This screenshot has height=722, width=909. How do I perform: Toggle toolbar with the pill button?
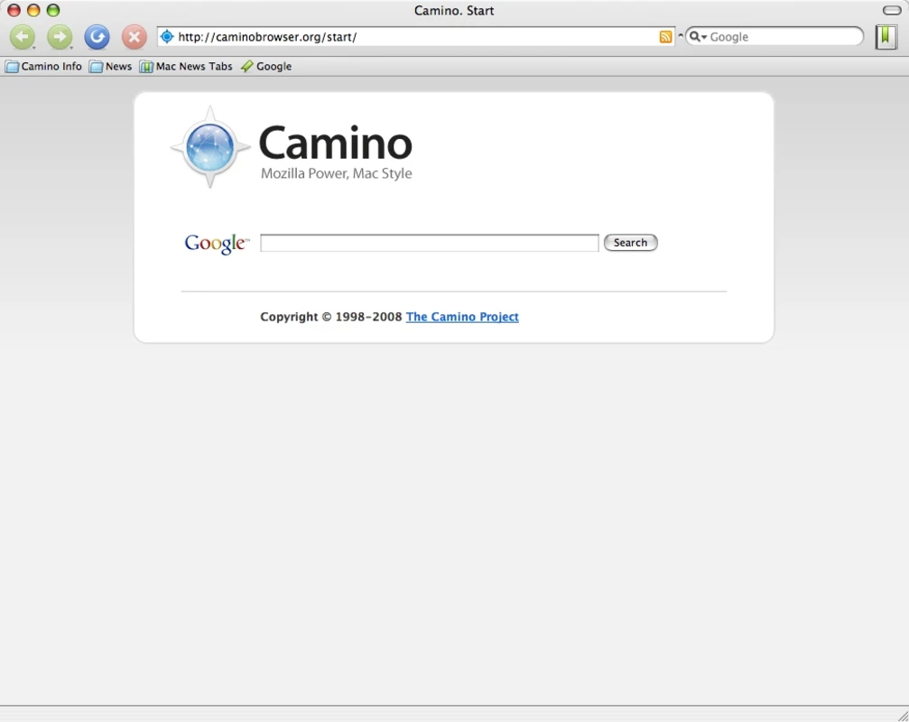point(892,11)
